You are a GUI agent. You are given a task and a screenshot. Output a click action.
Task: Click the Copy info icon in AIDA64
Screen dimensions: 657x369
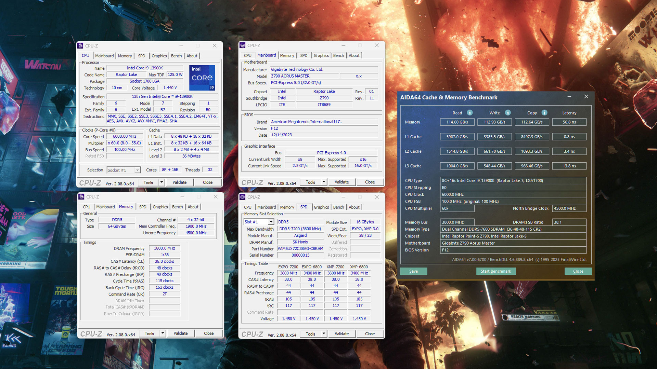click(544, 113)
